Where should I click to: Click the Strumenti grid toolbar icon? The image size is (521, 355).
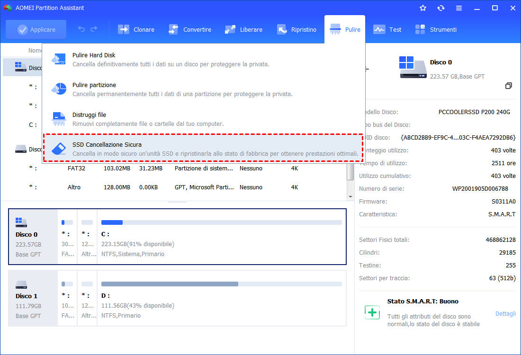tap(420, 29)
